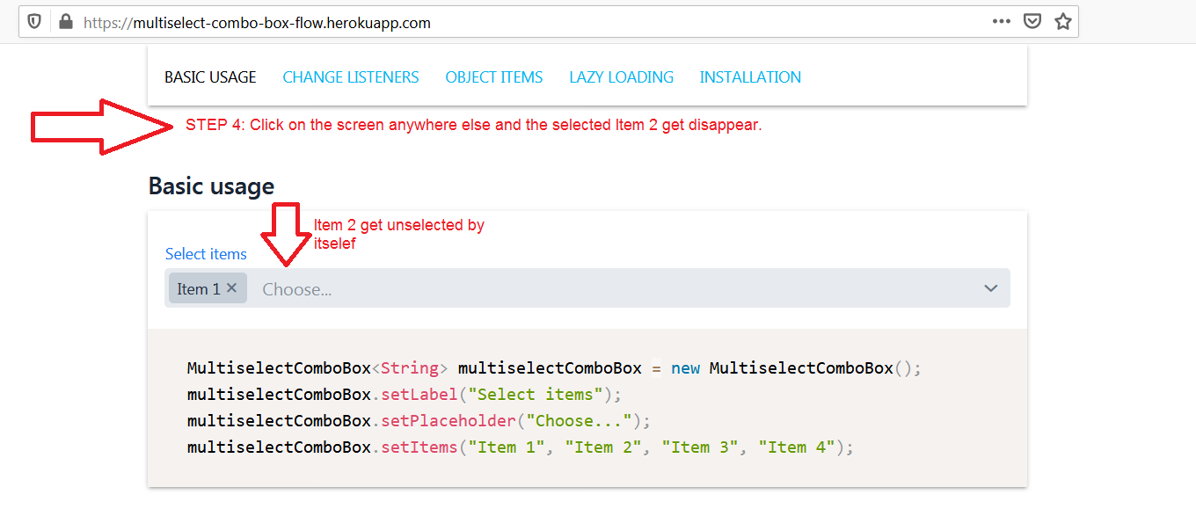Screen dimensions: 1196x531
Task: Remove the Item 1 chip using its X
Action: (231, 287)
